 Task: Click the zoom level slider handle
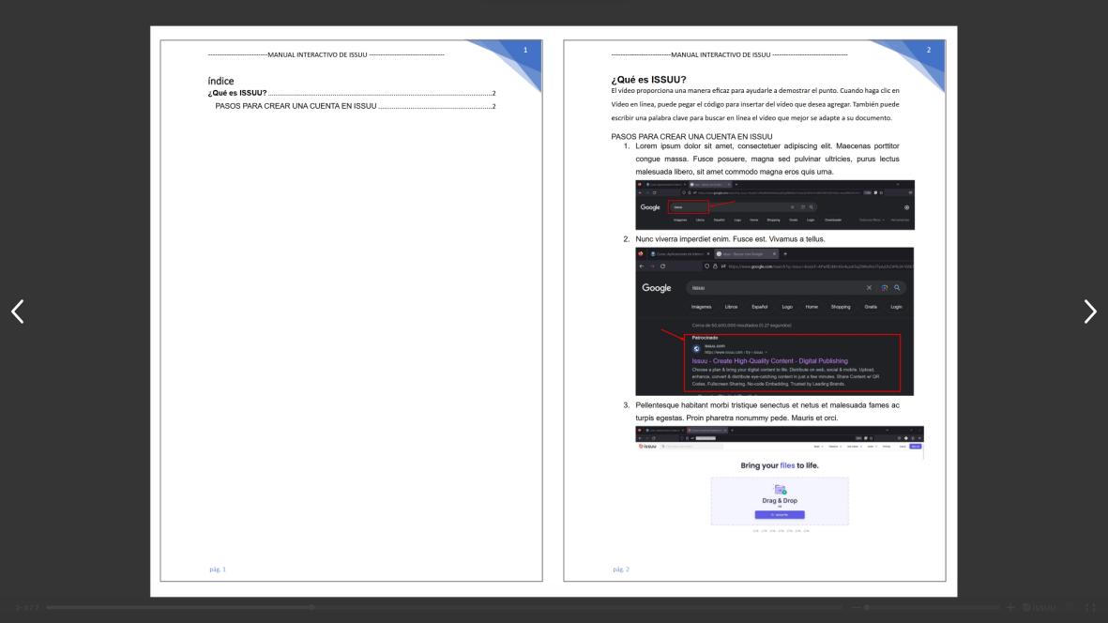tap(866, 607)
